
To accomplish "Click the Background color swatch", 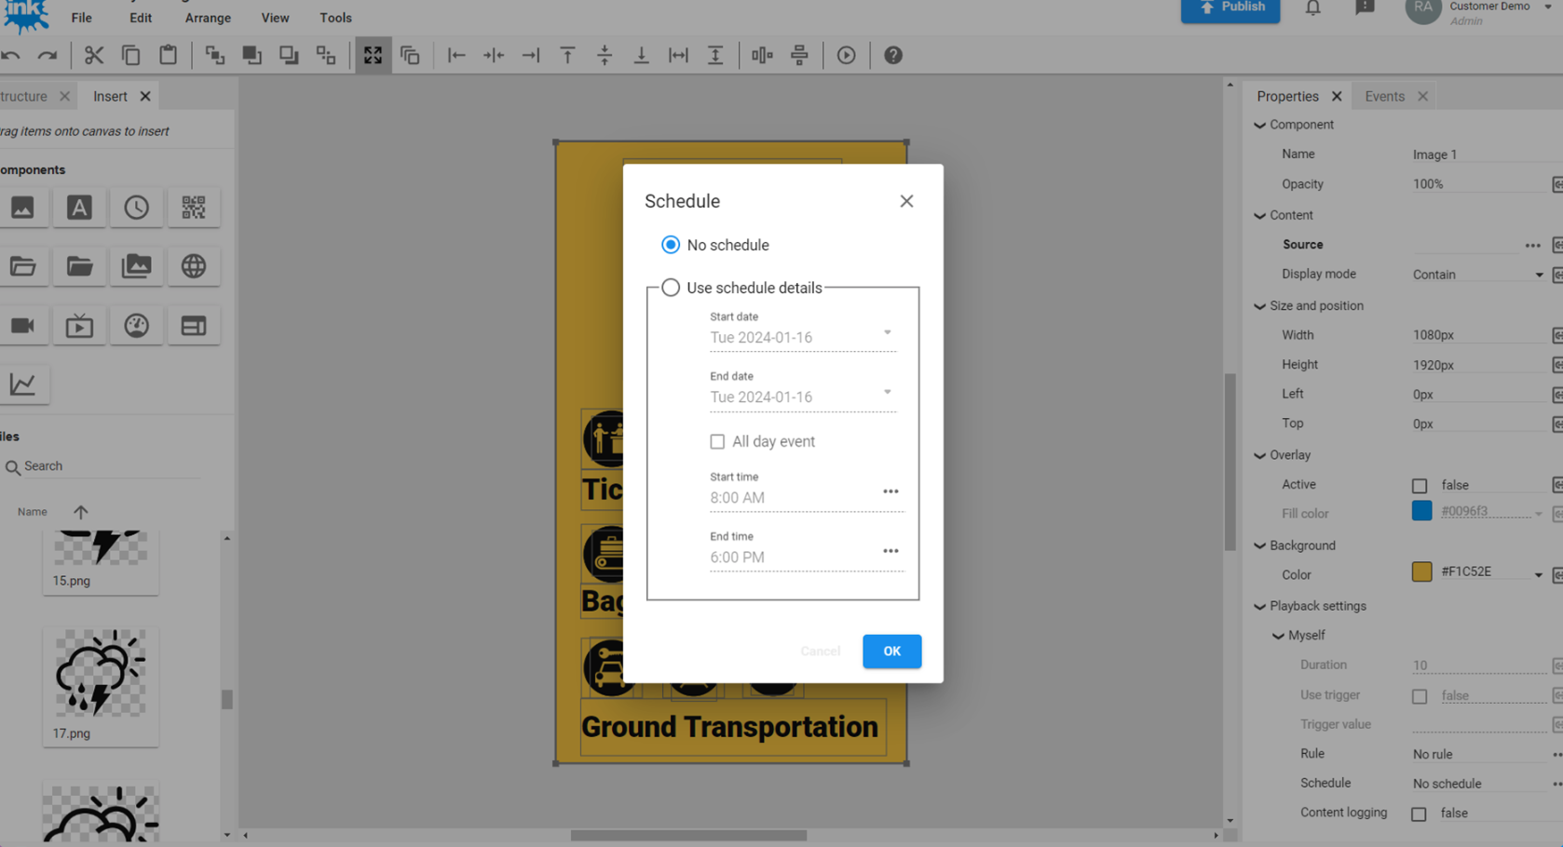I will tap(1421, 571).
